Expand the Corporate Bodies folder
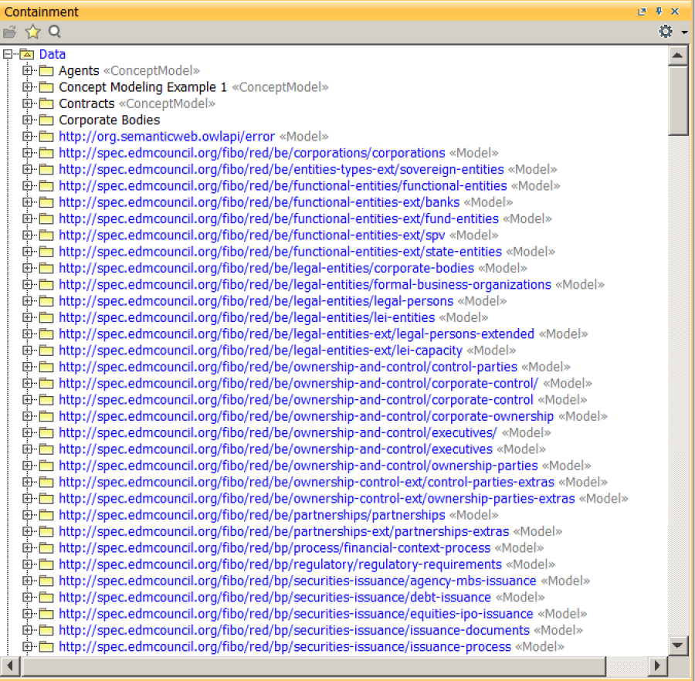Image resolution: width=695 pixels, height=681 pixels. 28,120
